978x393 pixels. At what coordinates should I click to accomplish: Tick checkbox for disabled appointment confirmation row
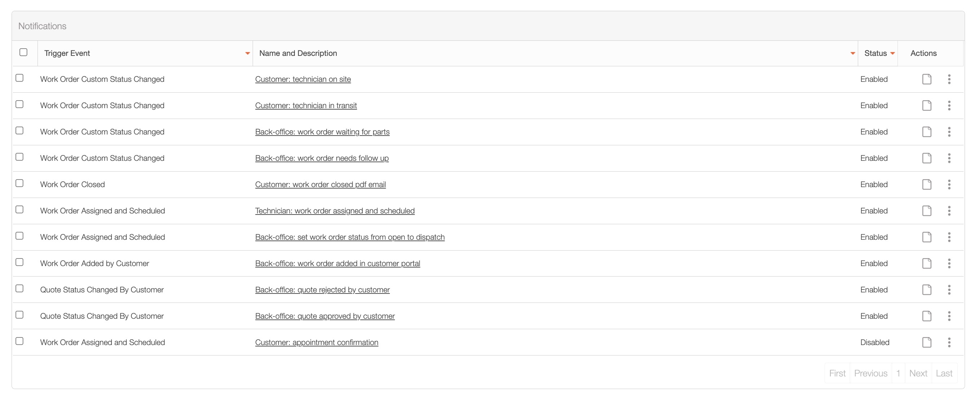pyautogui.click(x=20, y=341)
